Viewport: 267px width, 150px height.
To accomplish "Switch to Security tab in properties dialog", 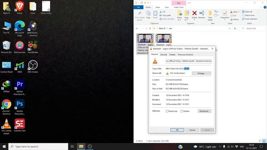I will click(x=164, y=55).
